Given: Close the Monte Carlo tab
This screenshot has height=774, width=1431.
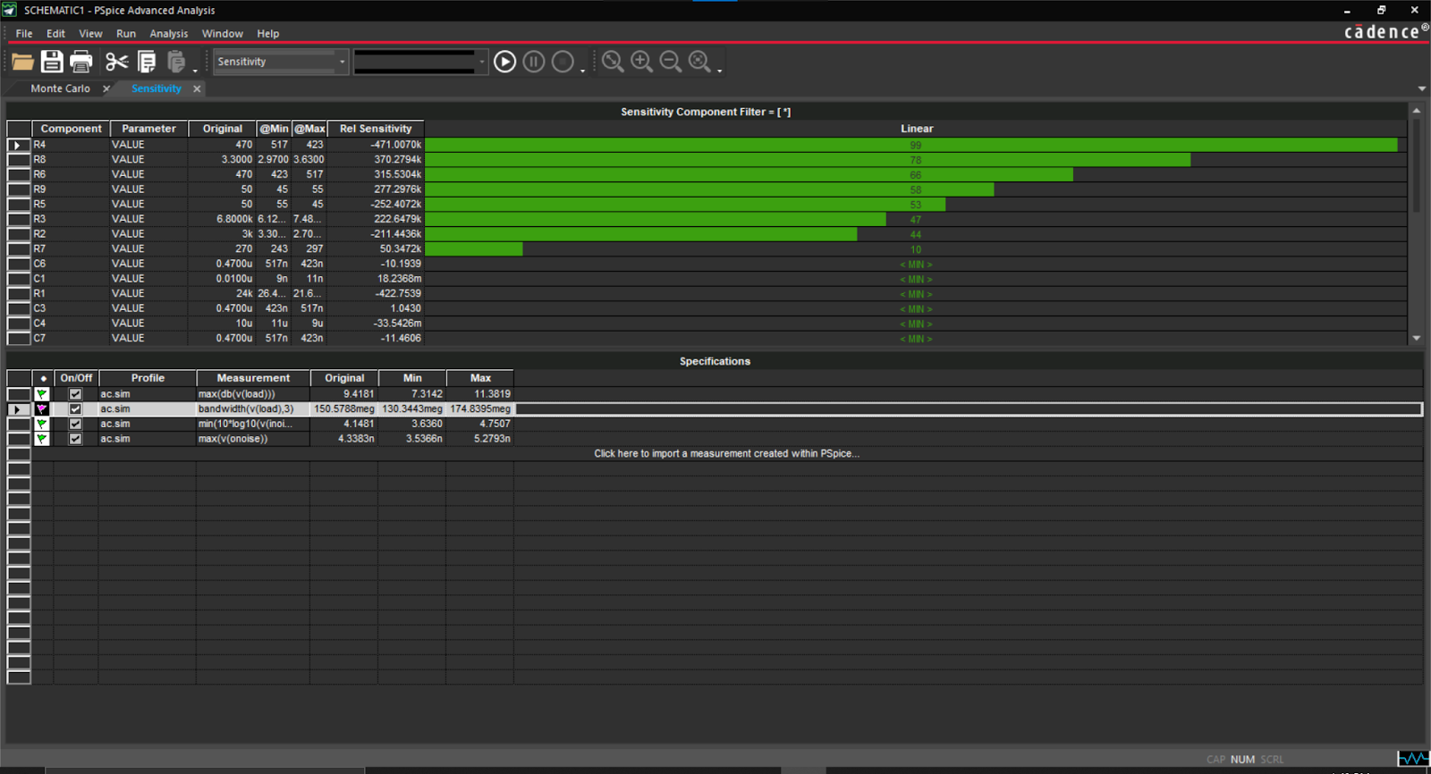Looking at the screenshot, I should [x=106, y=88].
